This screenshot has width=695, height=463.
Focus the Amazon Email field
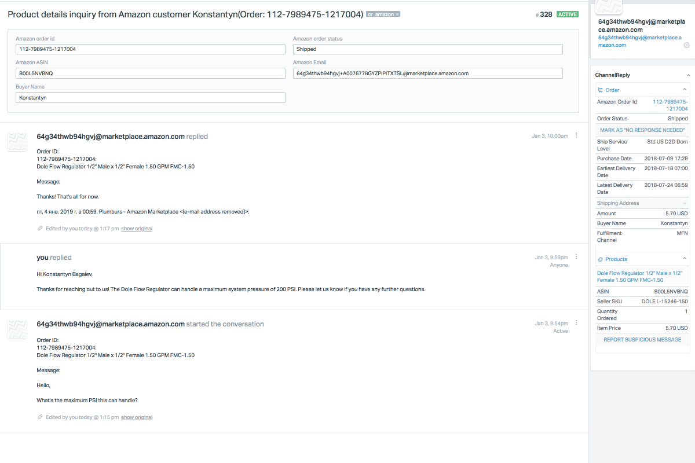pyautogui.click(x=428, y=74)
